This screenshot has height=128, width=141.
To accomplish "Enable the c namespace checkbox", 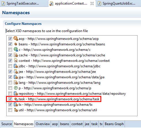I will 10,50.
